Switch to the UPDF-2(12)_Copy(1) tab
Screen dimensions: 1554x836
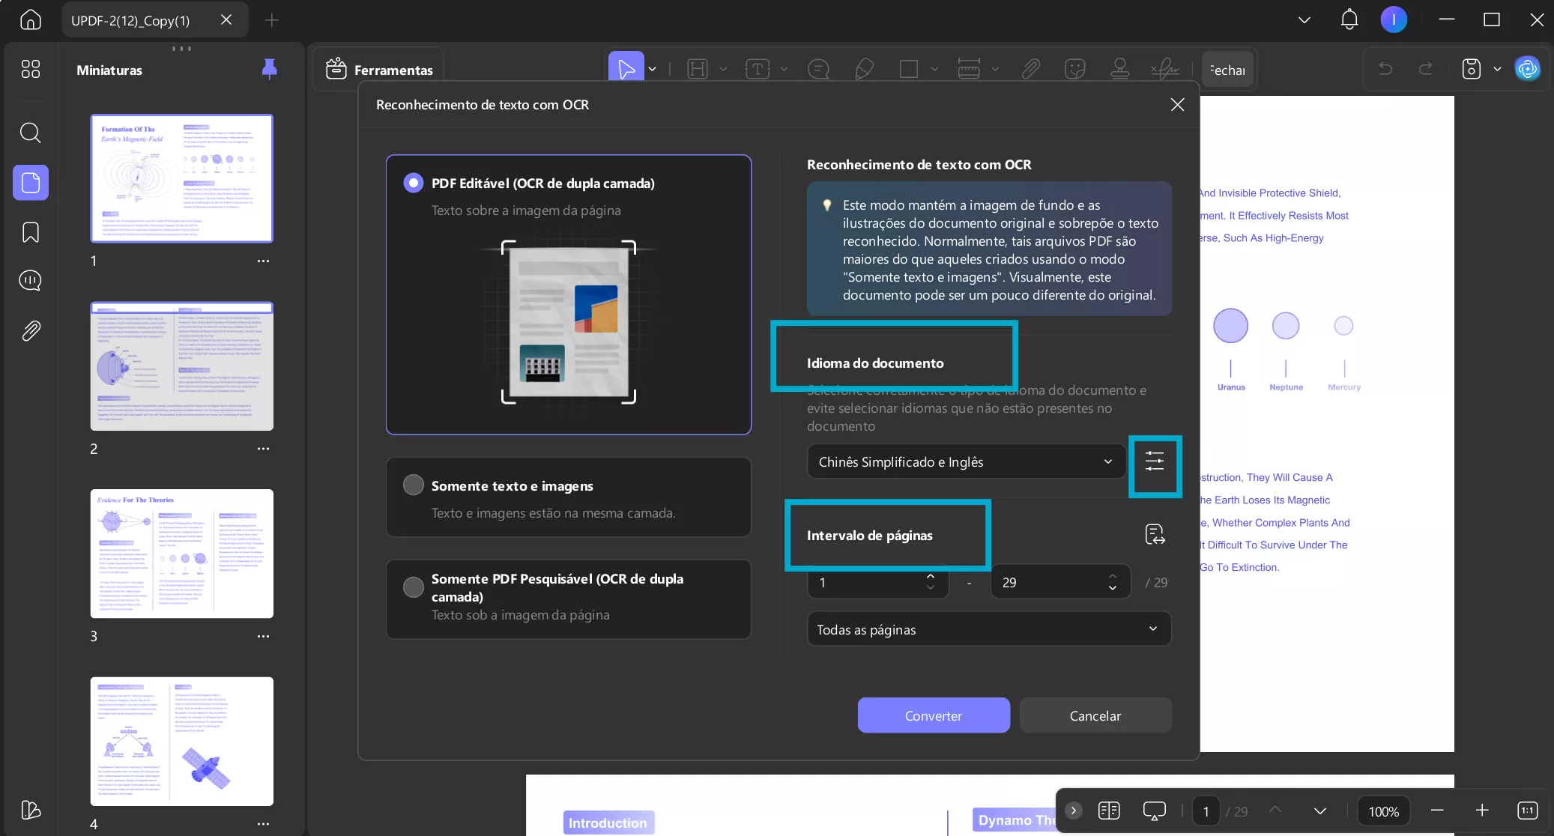coord(130,20)
